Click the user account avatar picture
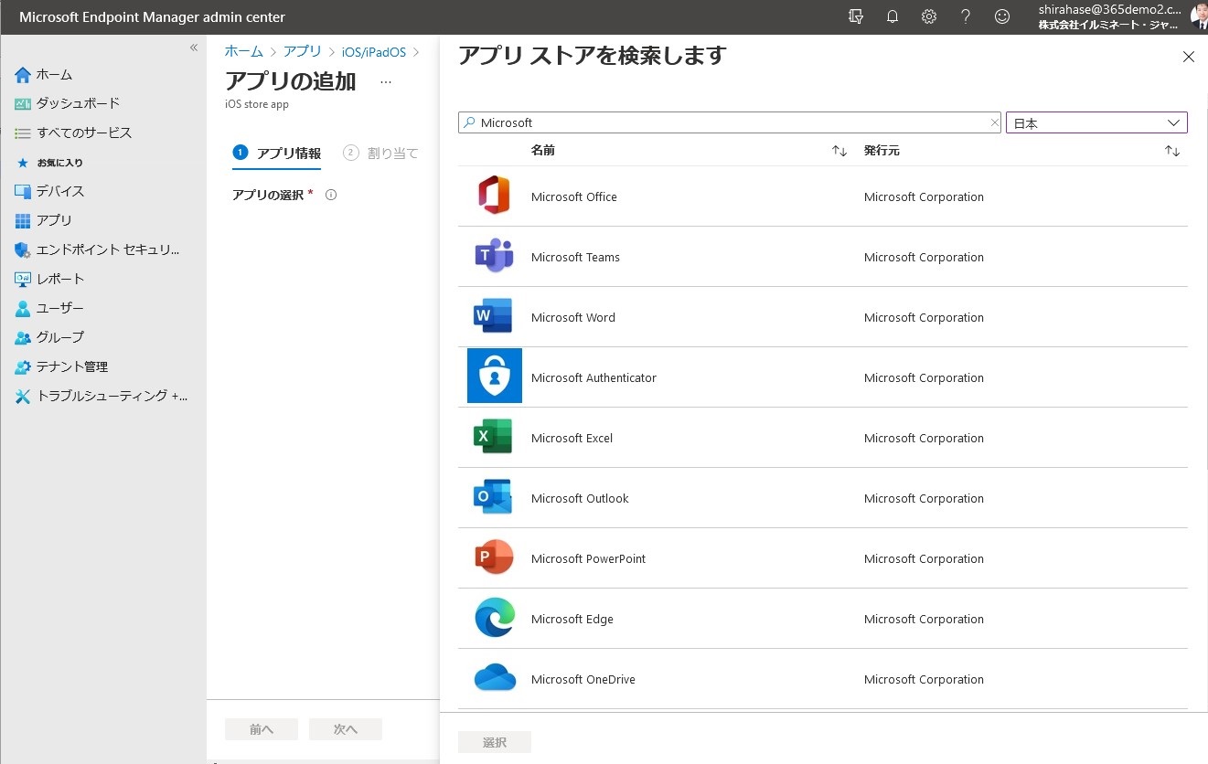 click(1199, 16)
